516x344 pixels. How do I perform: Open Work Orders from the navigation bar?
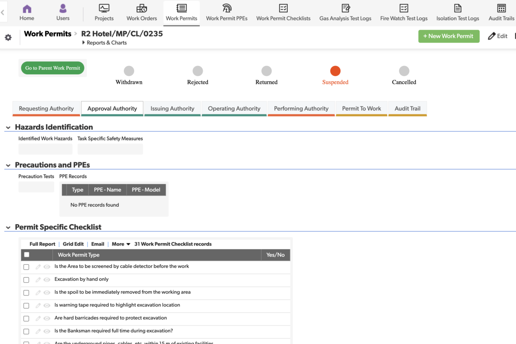pos(142,9)
